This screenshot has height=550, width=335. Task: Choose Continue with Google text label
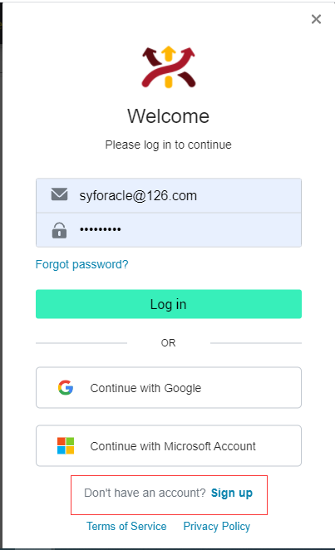(x=145, y=388)
